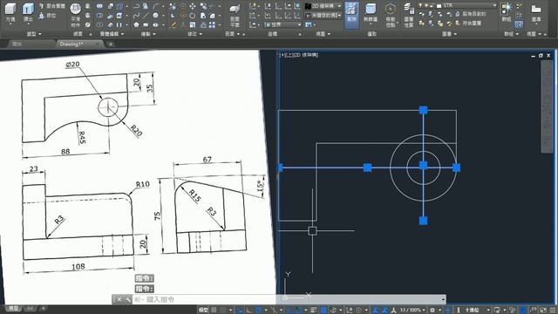Toggle the STR layer lock icon
The height and width of the screenshot is (314, 558).
click(x=432, y=6)
